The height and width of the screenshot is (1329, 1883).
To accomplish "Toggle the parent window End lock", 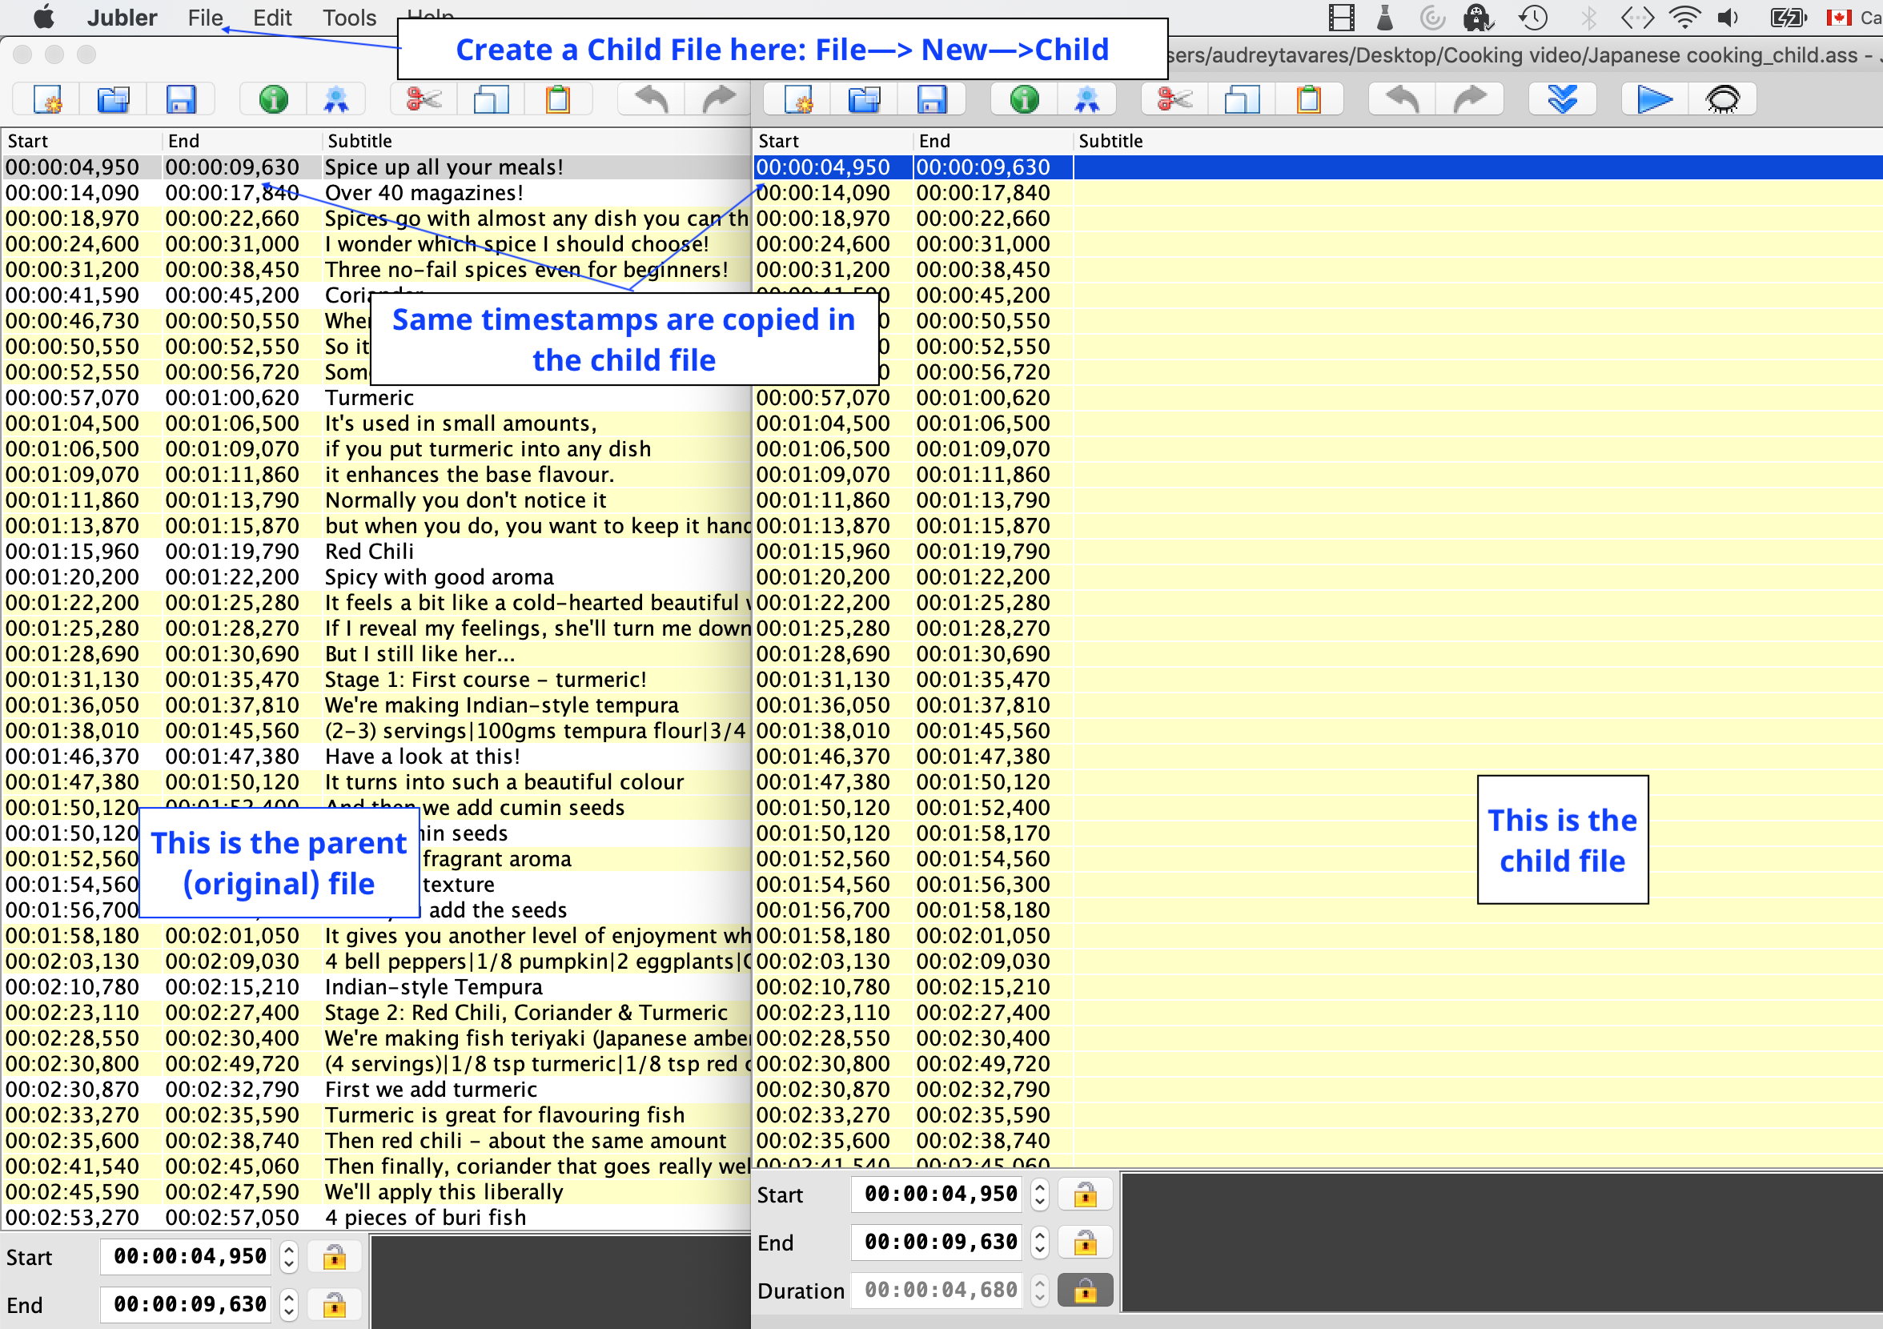I will (x=334, y=1304).
